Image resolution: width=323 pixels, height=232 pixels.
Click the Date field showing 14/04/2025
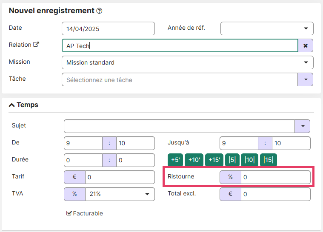108,28
